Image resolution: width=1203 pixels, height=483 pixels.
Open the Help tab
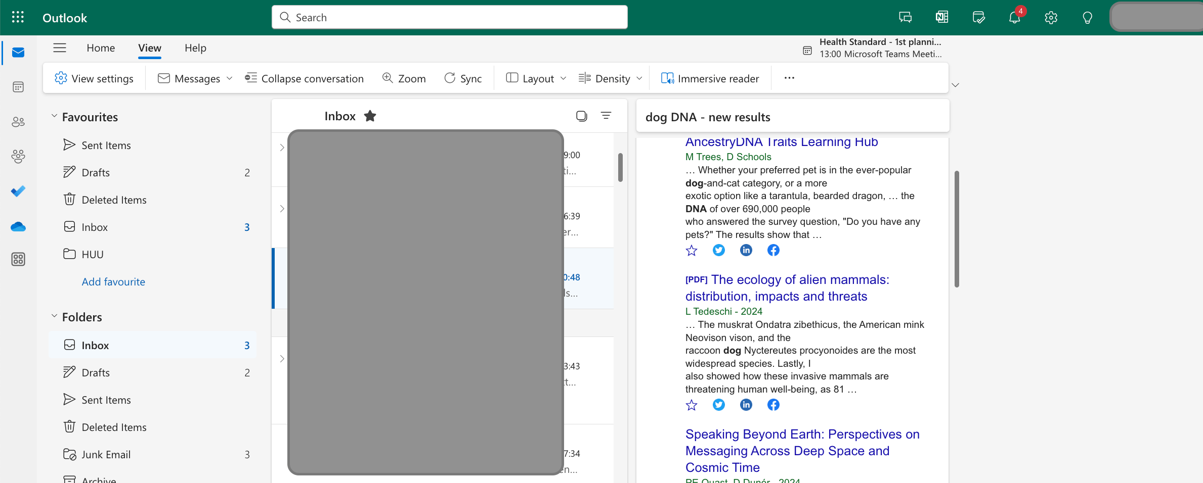click(195, 48)
